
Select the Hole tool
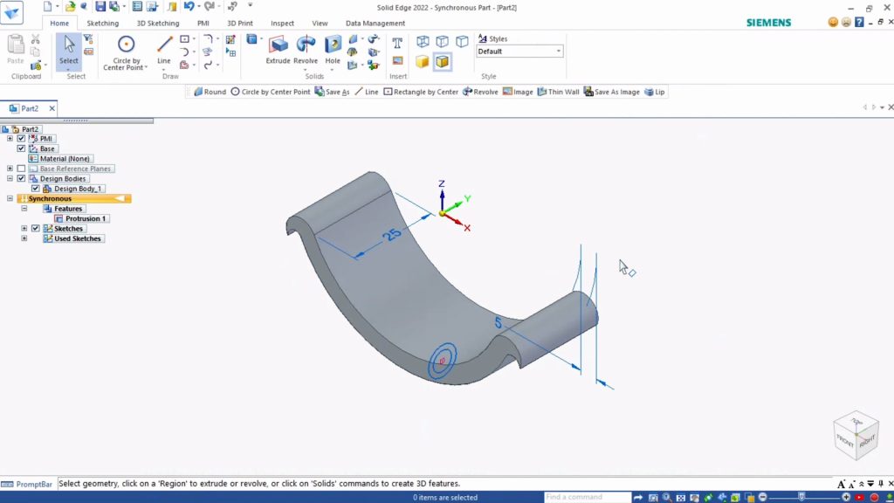click(x=333, y=50)
